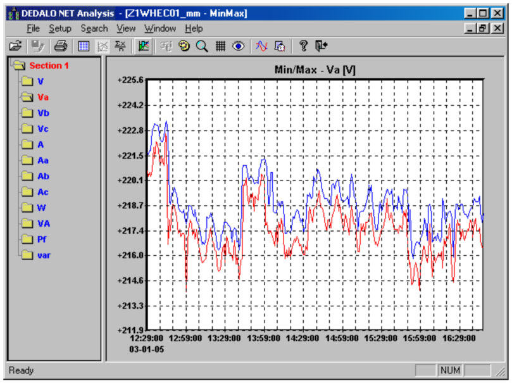Toggle the pressed chart view button
The width and height of the screenshot is (512, 383).
coord(143,46)
